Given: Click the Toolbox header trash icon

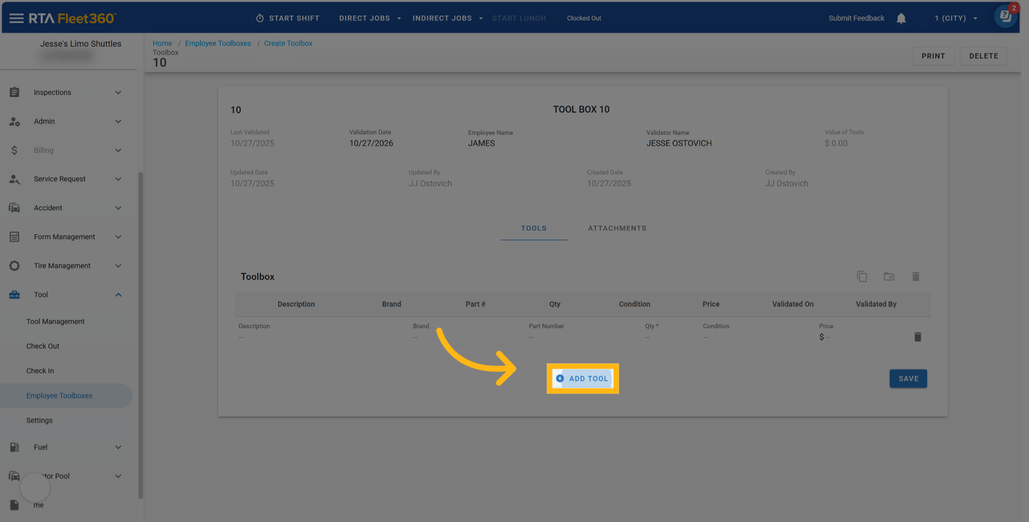Looking at the screenshot, I should click(915, 277).
